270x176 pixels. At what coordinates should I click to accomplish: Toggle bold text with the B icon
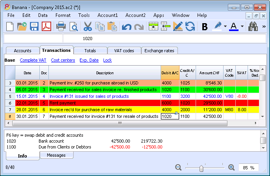pos(205,27)
